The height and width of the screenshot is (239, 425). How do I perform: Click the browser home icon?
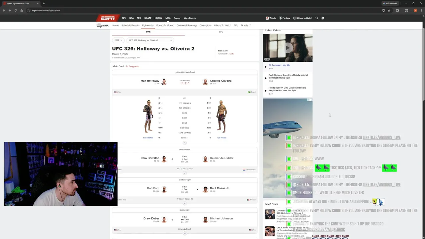click(22, 10)
